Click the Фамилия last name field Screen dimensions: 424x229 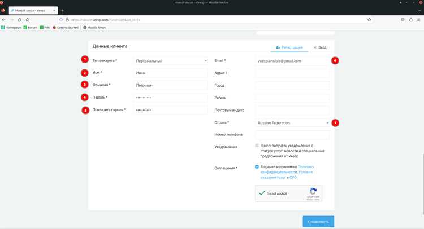(171, 85)
